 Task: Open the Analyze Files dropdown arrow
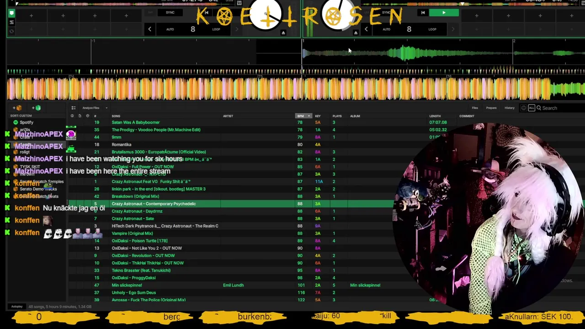click(106, 108)
